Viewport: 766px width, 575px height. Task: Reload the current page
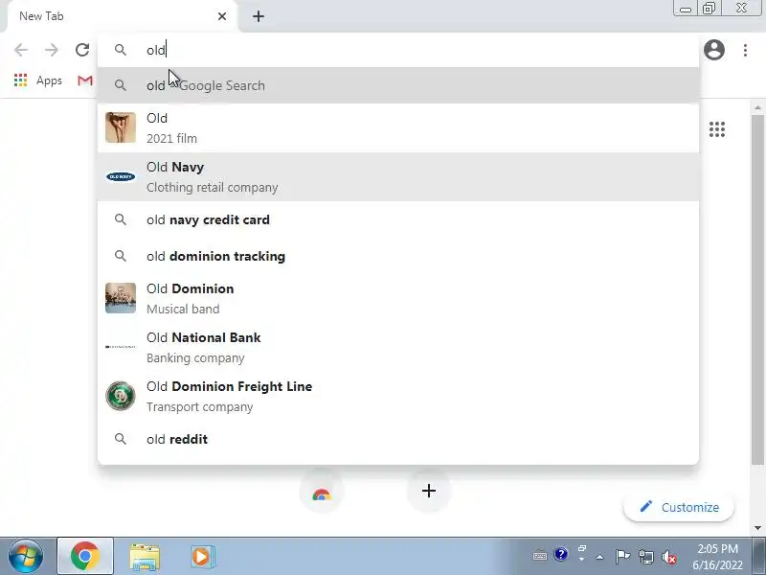tap(82, 50)
